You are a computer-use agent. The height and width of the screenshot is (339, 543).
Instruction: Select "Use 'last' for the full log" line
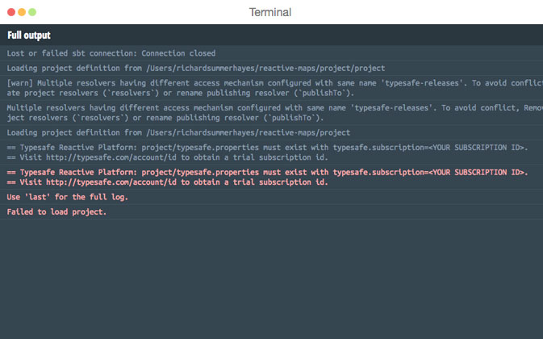(x=271, y=197)
